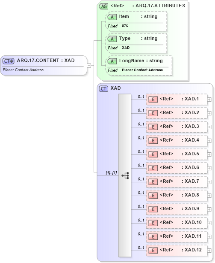Click the E icon of XAD.3
This screenshot has height=263, width=215.
(153, 127)
